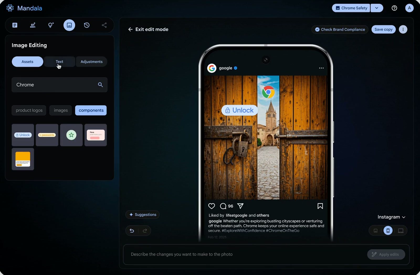Open the history clock sidebar icon
Image resolution: width=420 pixels, height=275 pixels.
tap(87, 25)
